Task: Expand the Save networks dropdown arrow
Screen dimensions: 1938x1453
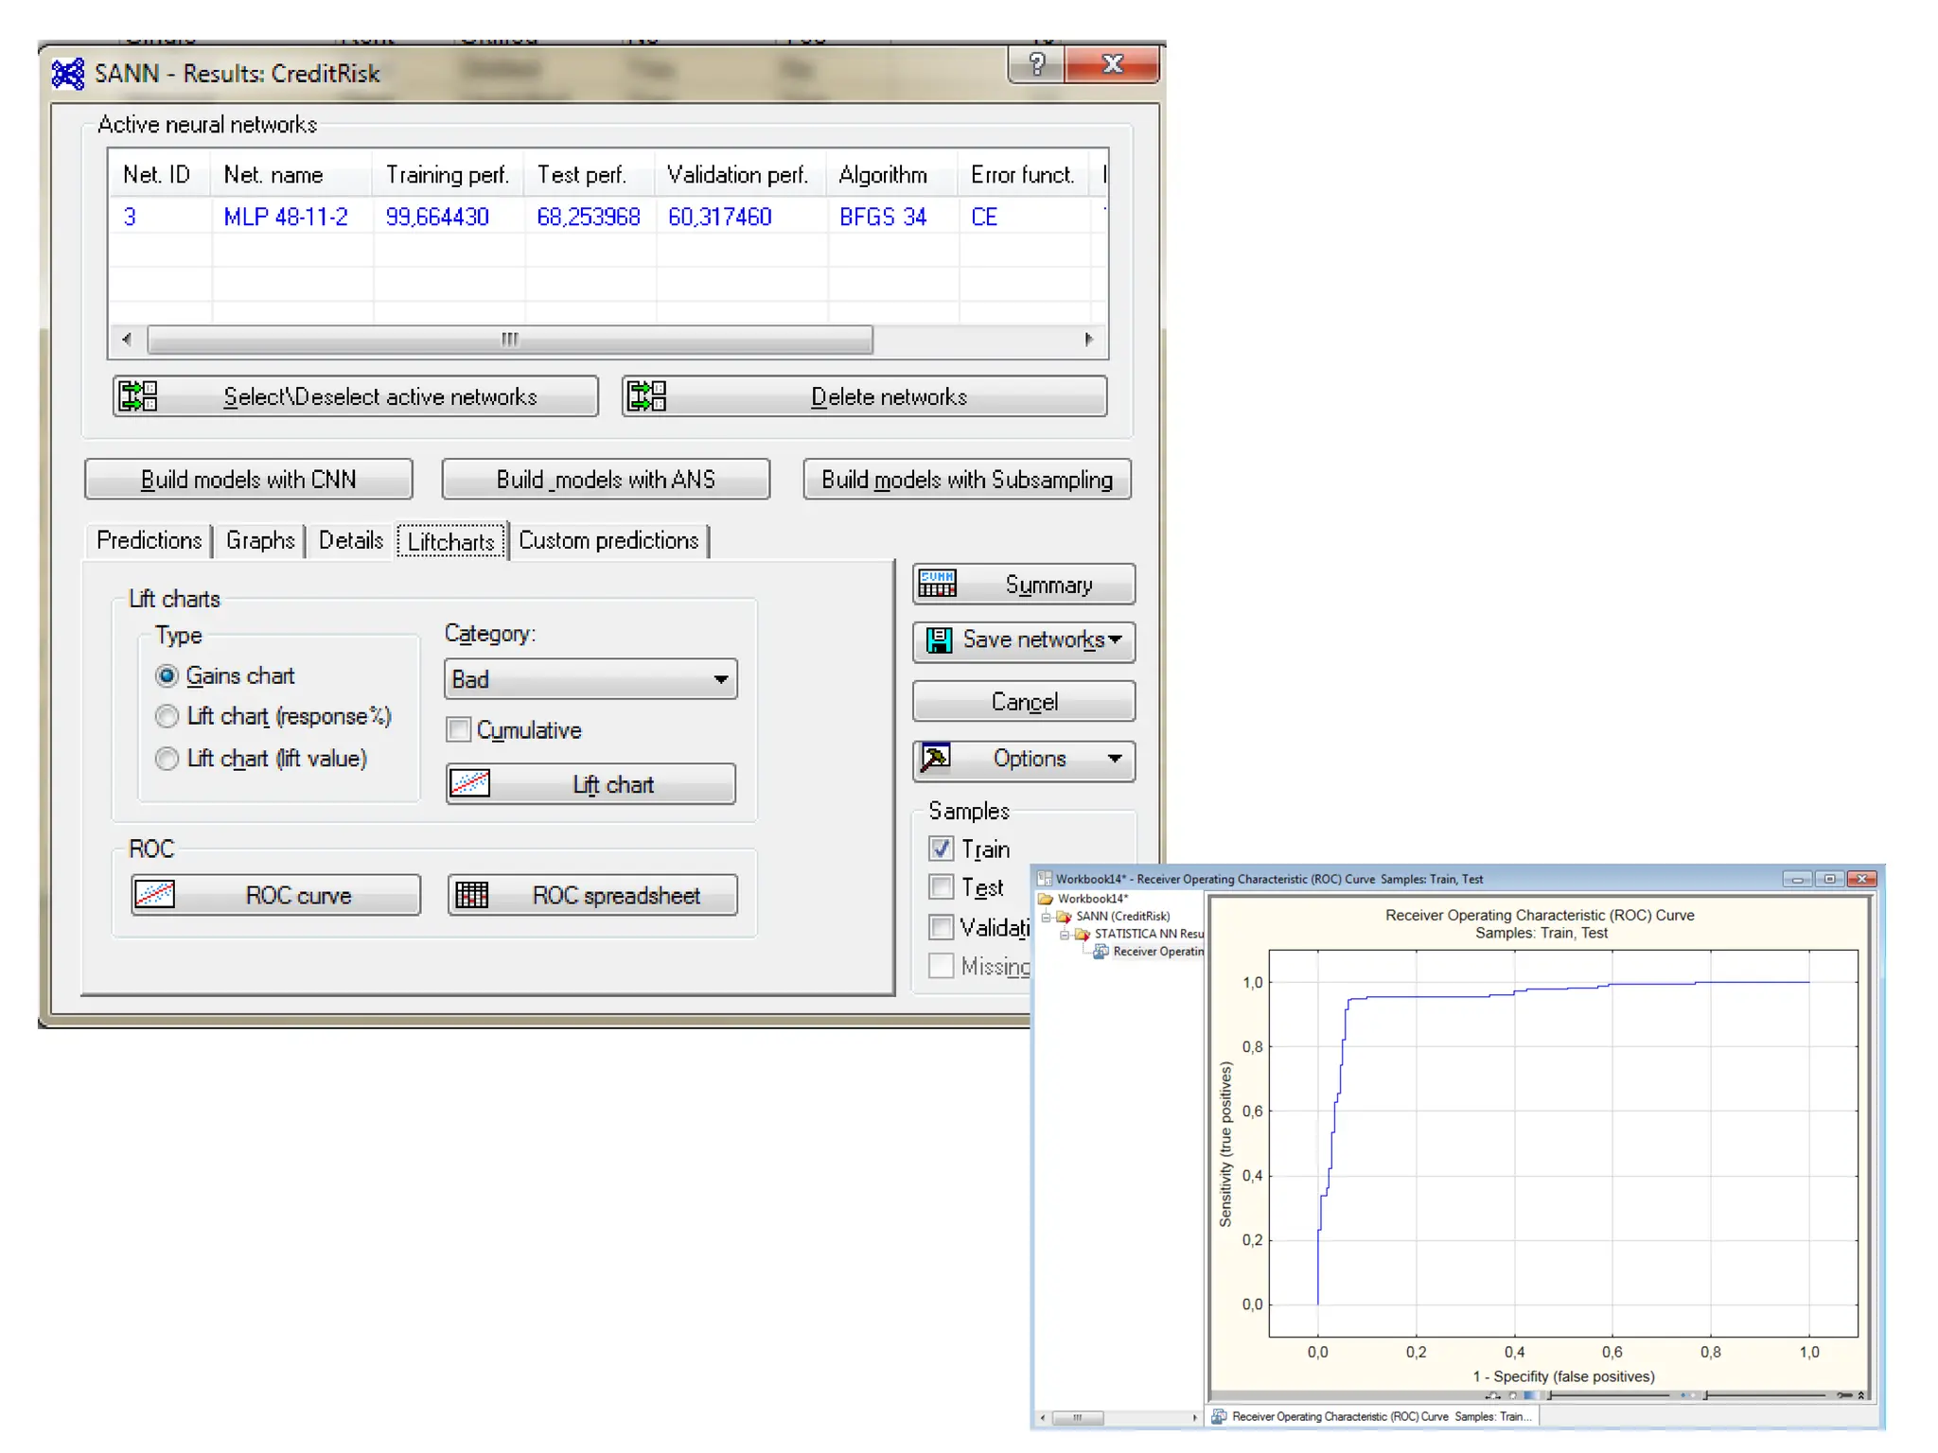Action: [x=1116, y=640]
